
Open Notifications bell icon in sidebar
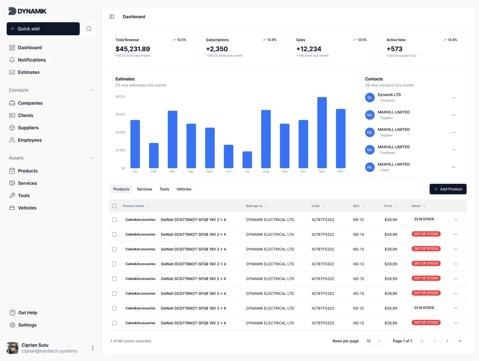click(x=12, y=60)
